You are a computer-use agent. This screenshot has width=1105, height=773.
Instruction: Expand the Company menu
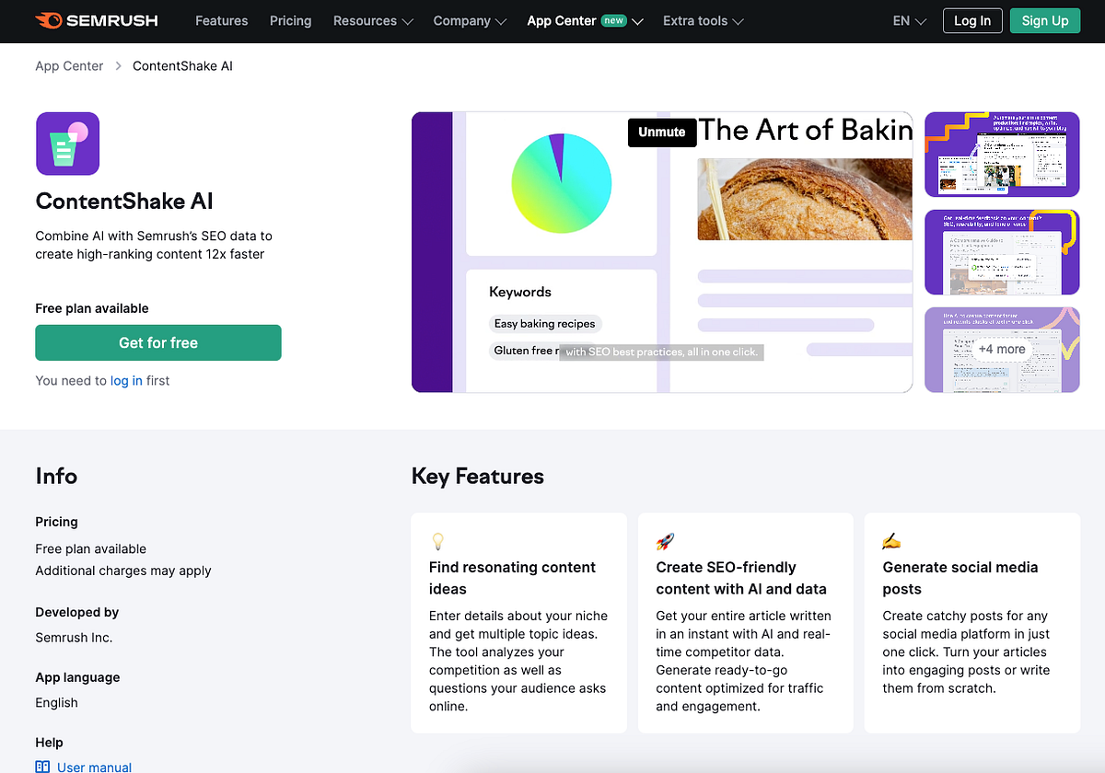point(470,20)
